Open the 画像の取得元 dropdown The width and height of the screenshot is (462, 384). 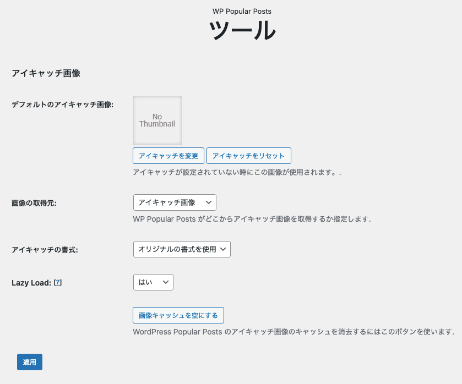pyautogui.click(x=174, y=202)
